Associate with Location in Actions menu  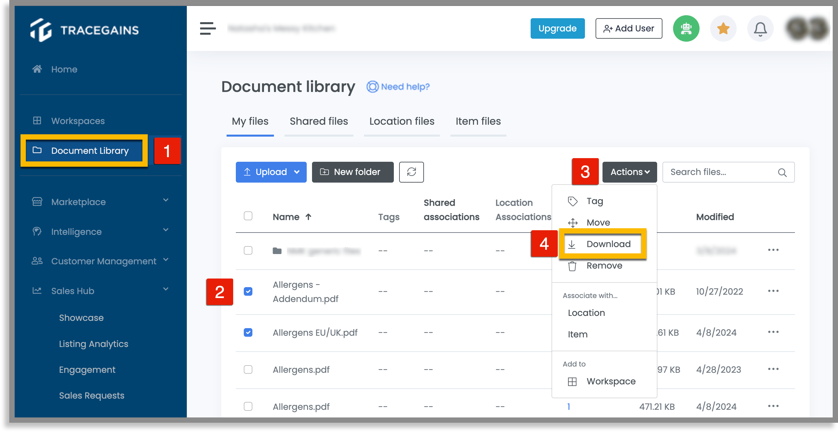point(604,313)
